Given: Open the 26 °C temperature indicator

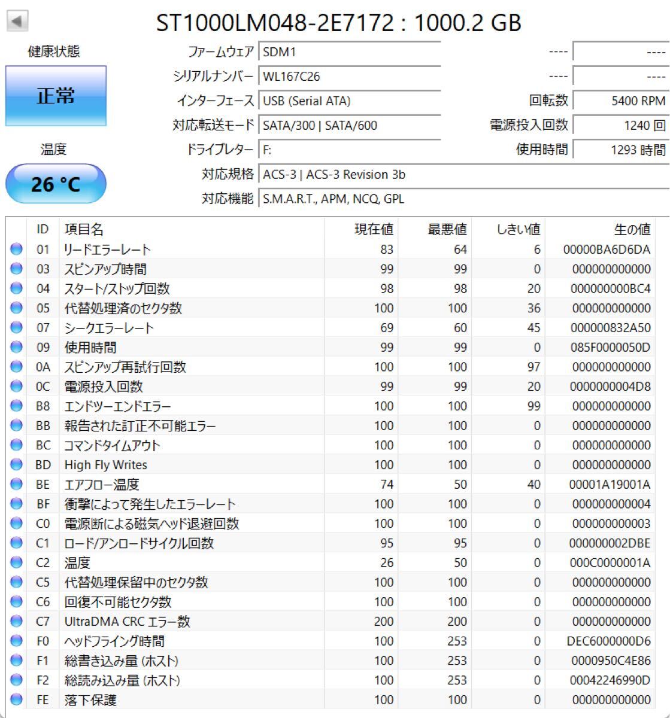Looking at the screenshot, I should (x=56, y=184).
